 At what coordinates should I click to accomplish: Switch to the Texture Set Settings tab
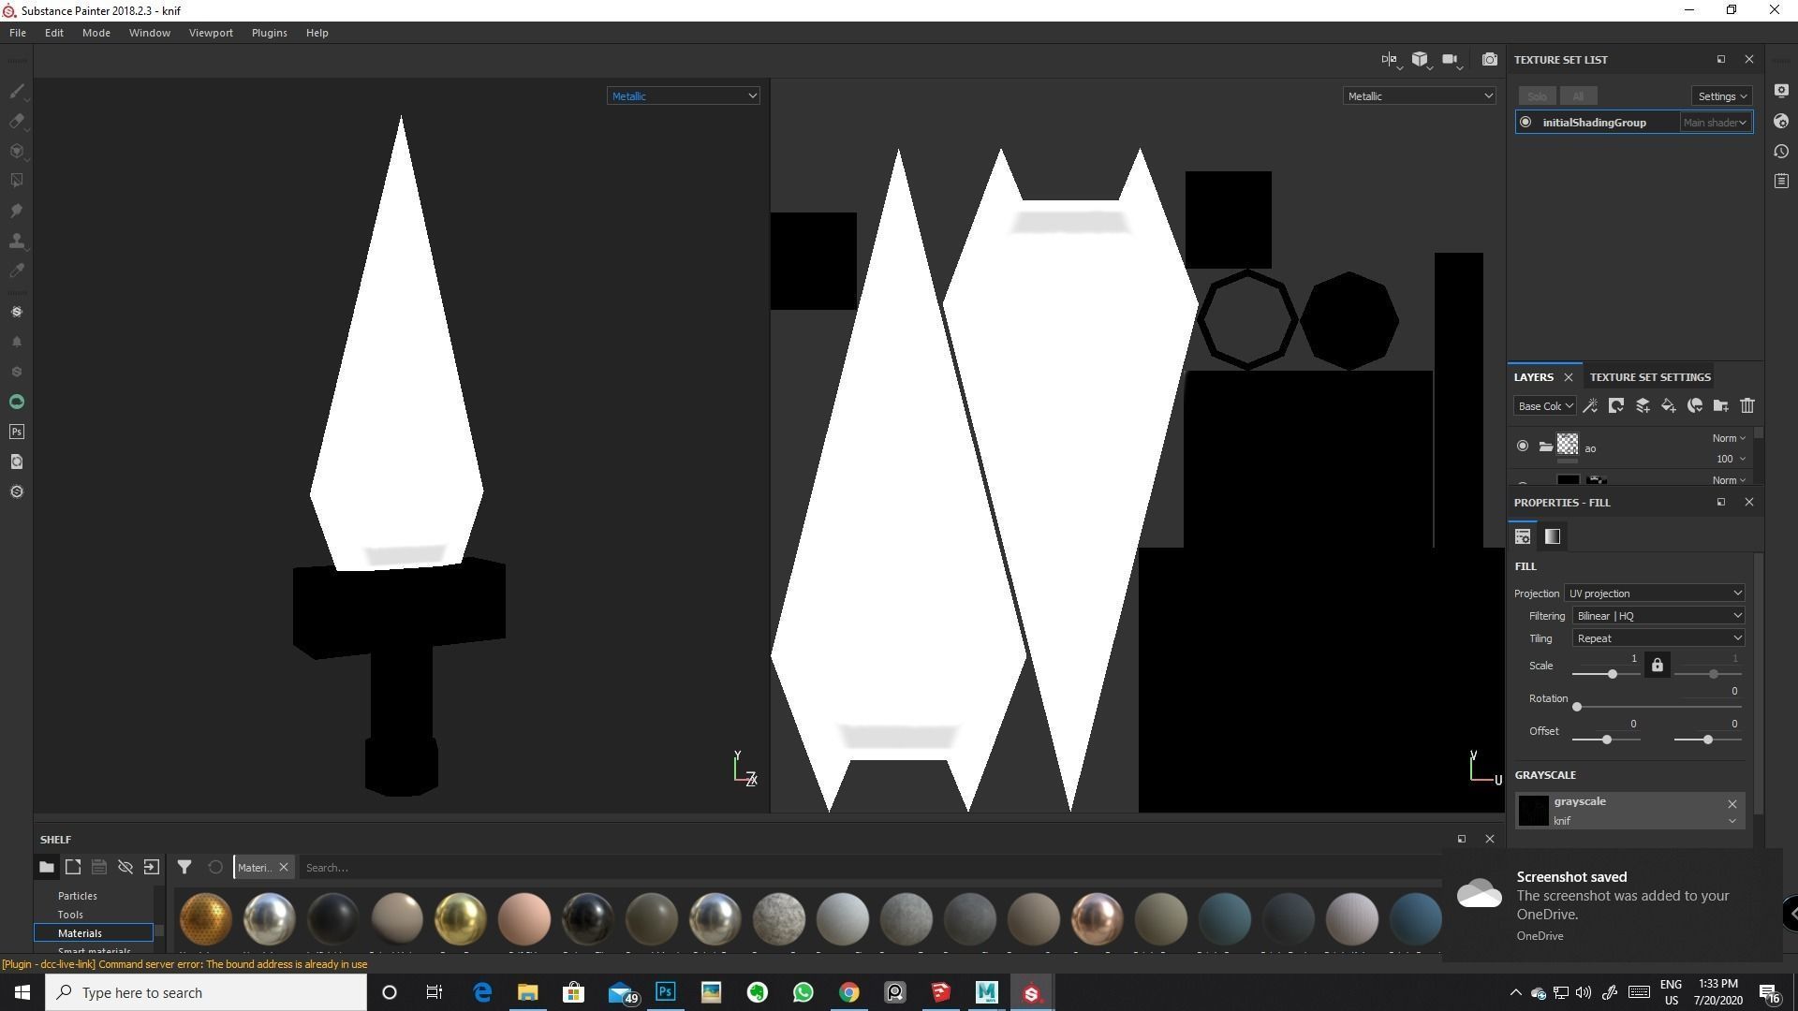pyautogui.click(x=1649, y=376)
